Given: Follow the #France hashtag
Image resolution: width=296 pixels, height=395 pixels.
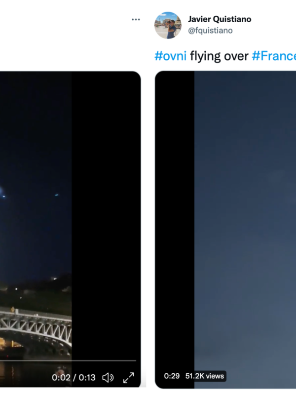Looking at the screenshot, I should [x=274, y=56].
